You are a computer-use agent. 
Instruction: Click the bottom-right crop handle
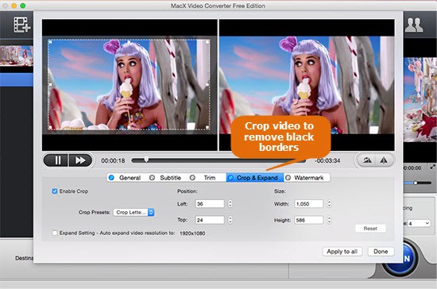207,128
